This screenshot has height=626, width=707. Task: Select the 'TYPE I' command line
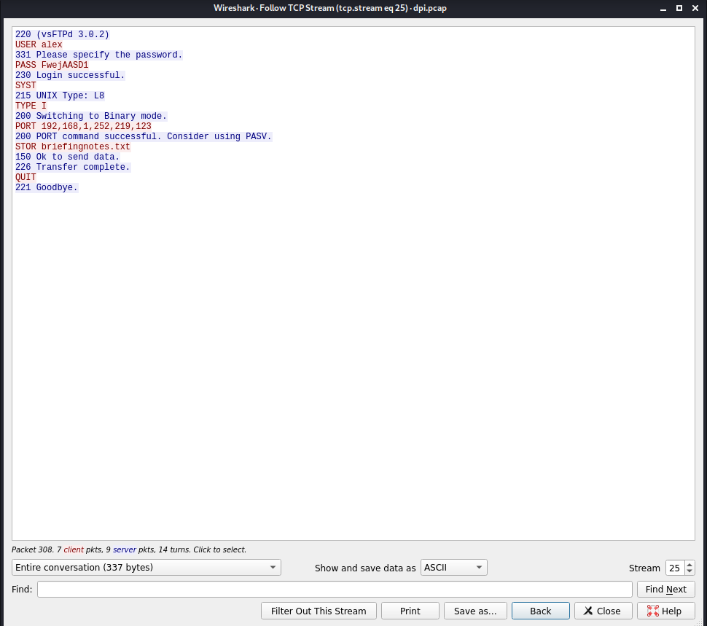tap(31, 106)
